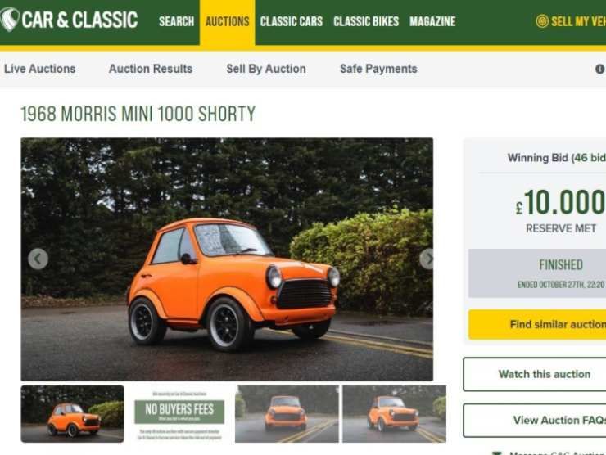
Task: Open the Sell By Auction link
Action: point(266,69)
